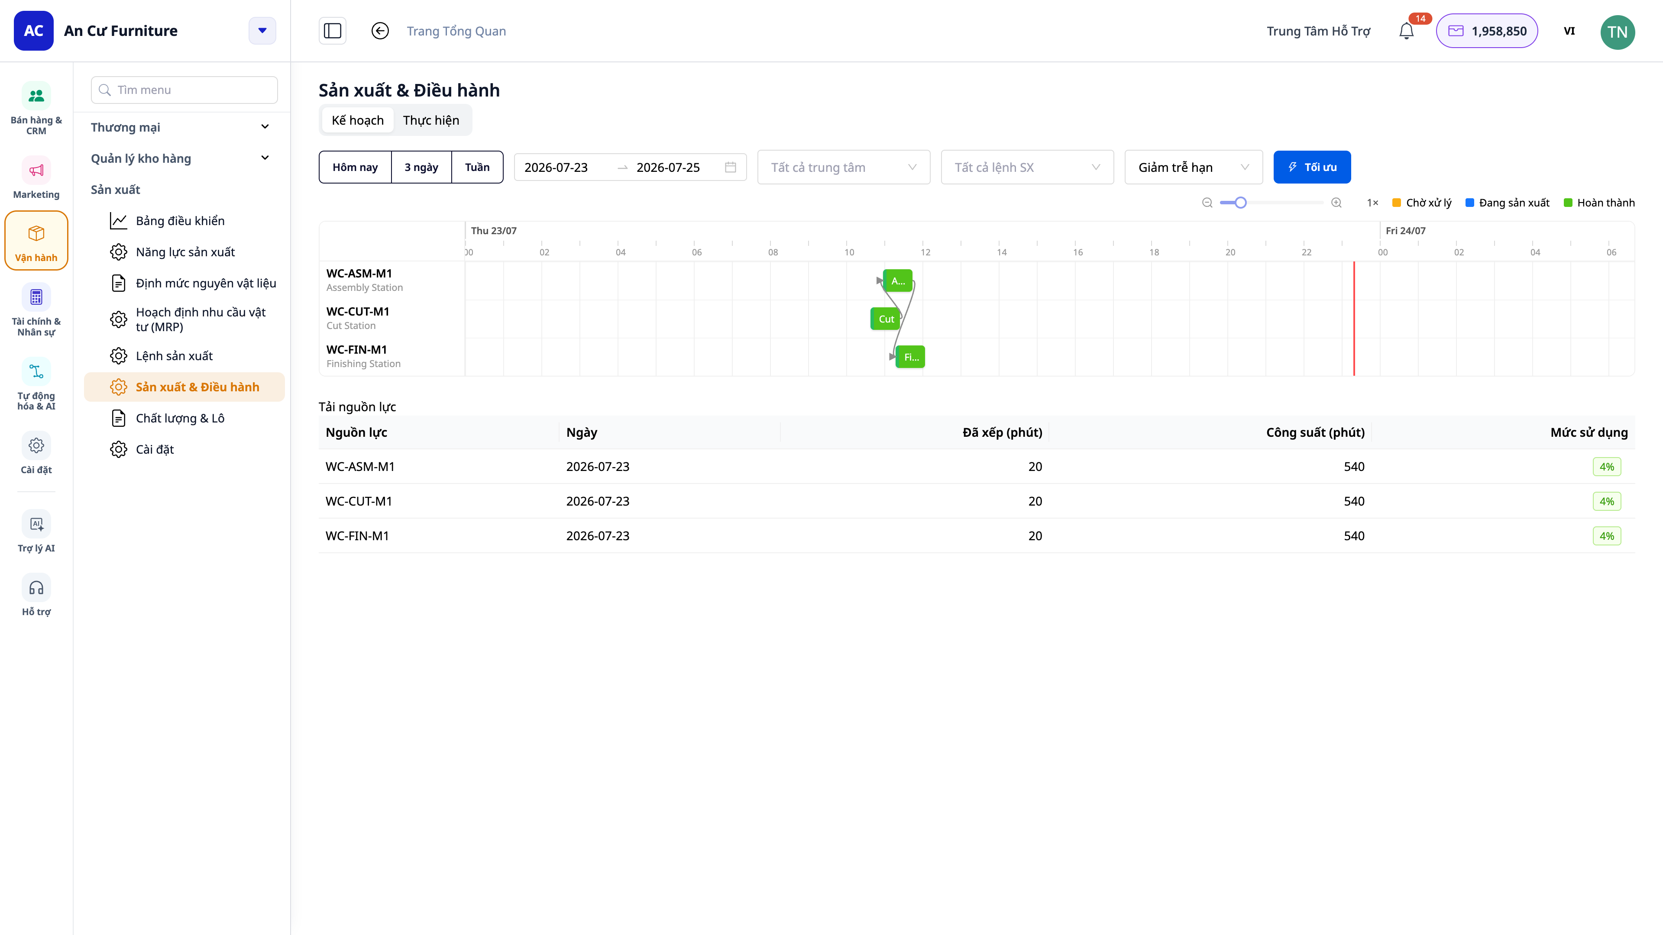Zoom out the Gantt timeline
This screenshot has height=935, width=1663.
tap(1207, 203)
